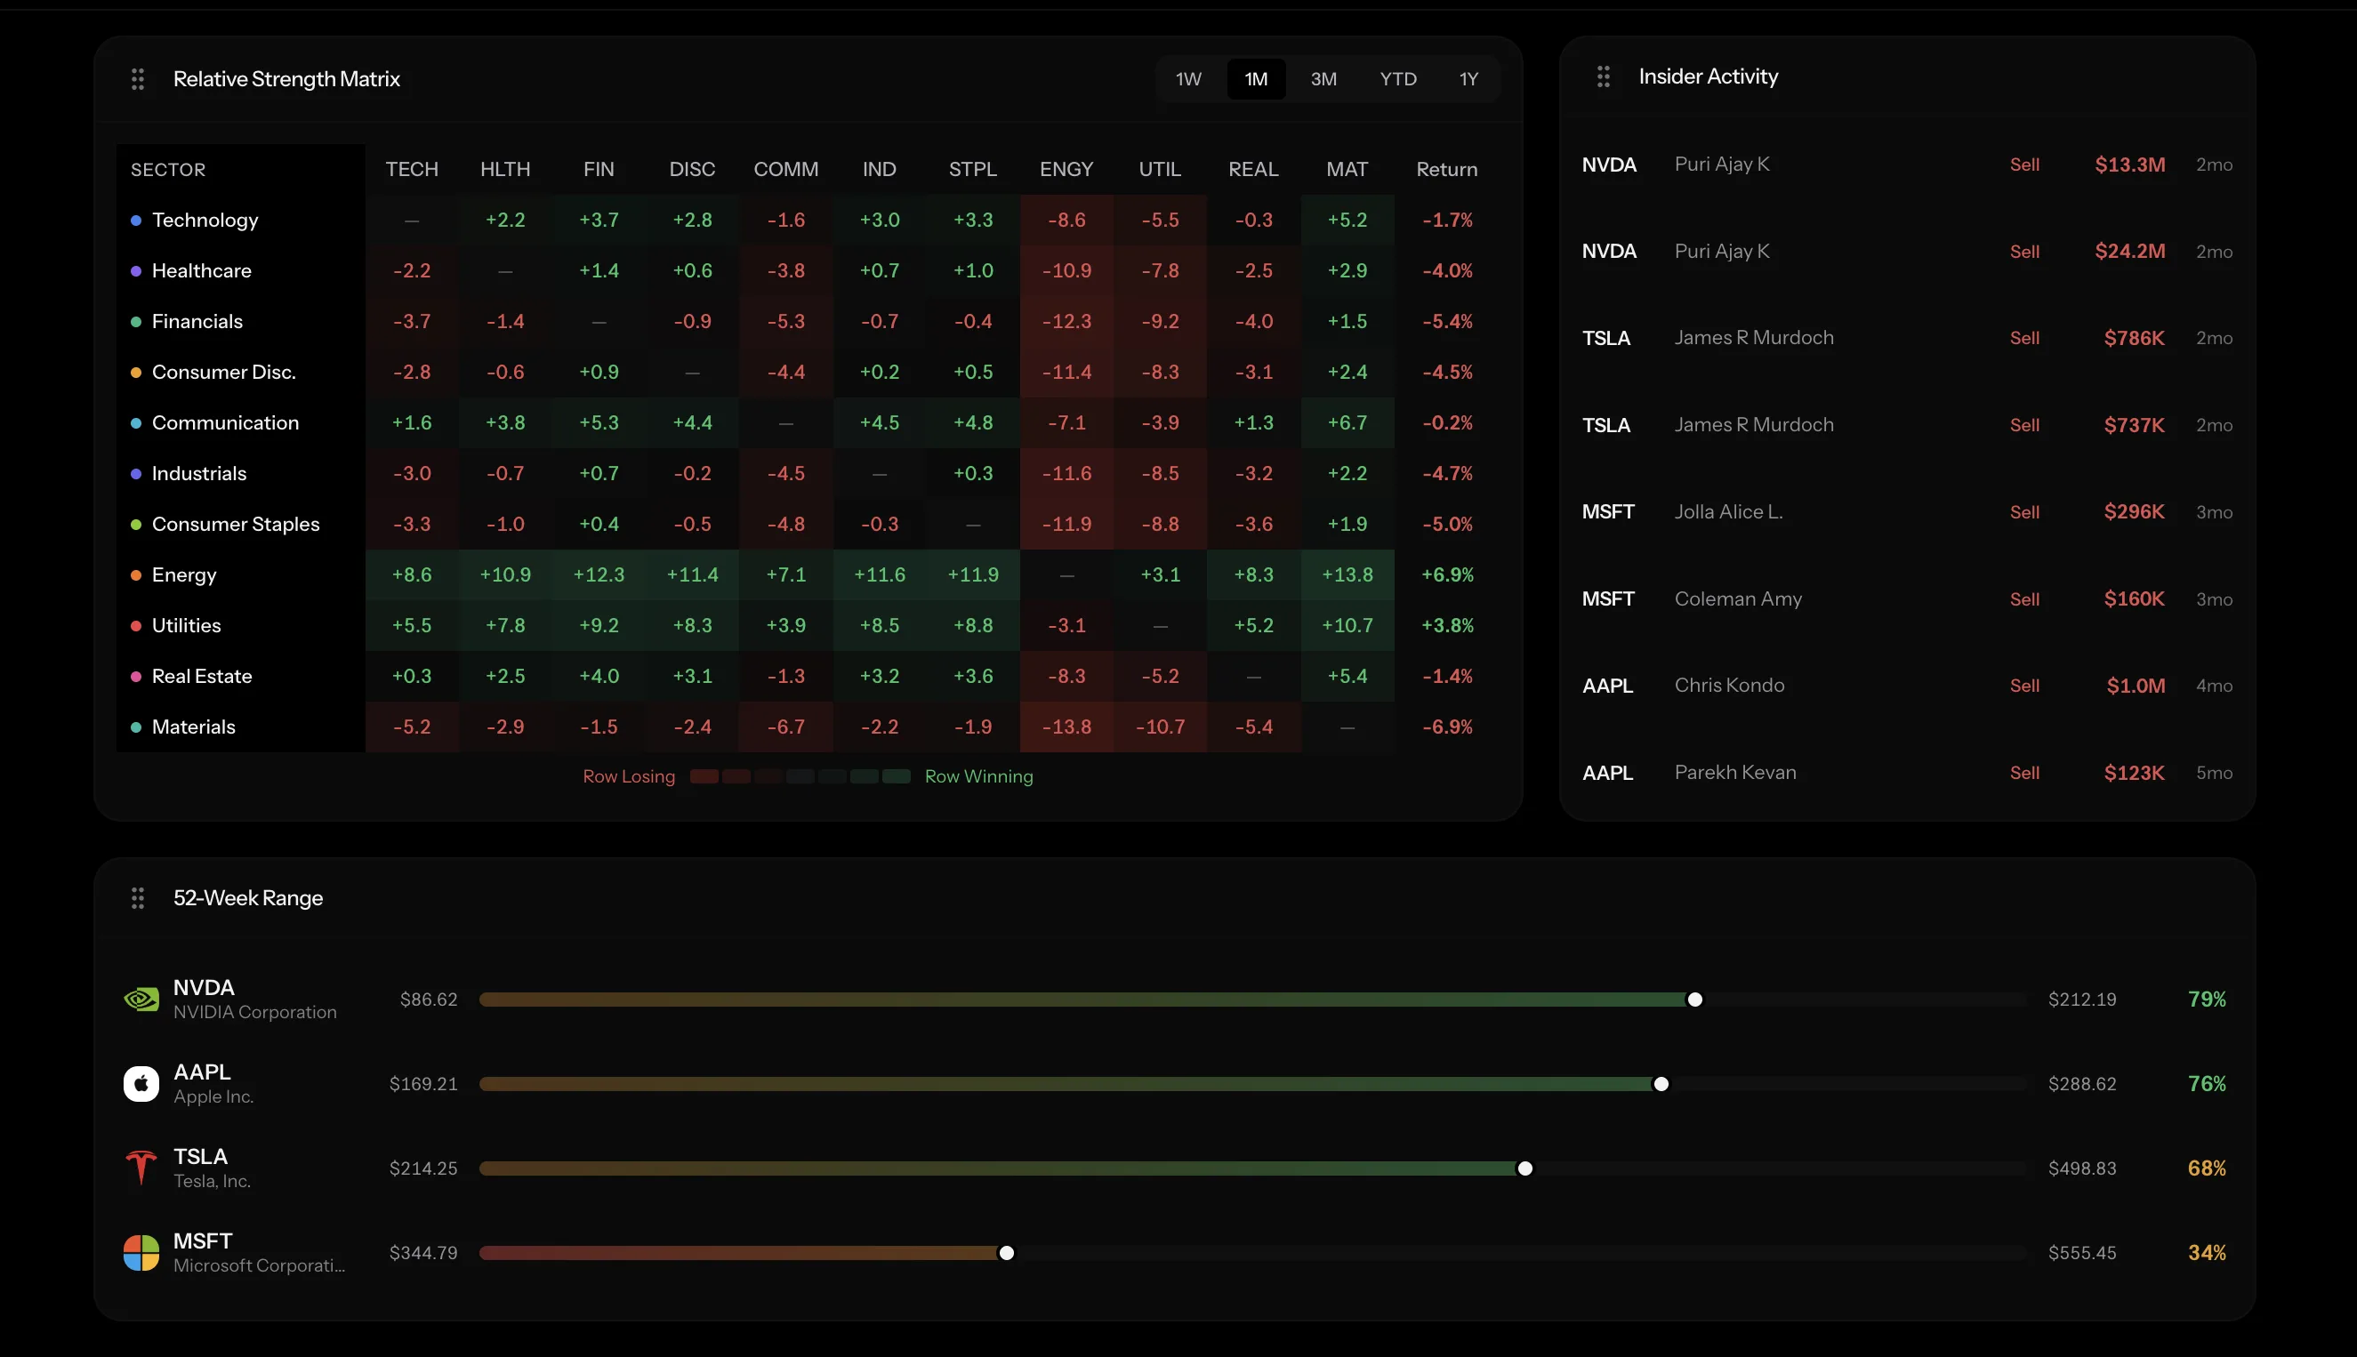This screenshot has height=1357, width=2357.
Task: Select the Real Estate sector row label
Action: tap(202, 676)
